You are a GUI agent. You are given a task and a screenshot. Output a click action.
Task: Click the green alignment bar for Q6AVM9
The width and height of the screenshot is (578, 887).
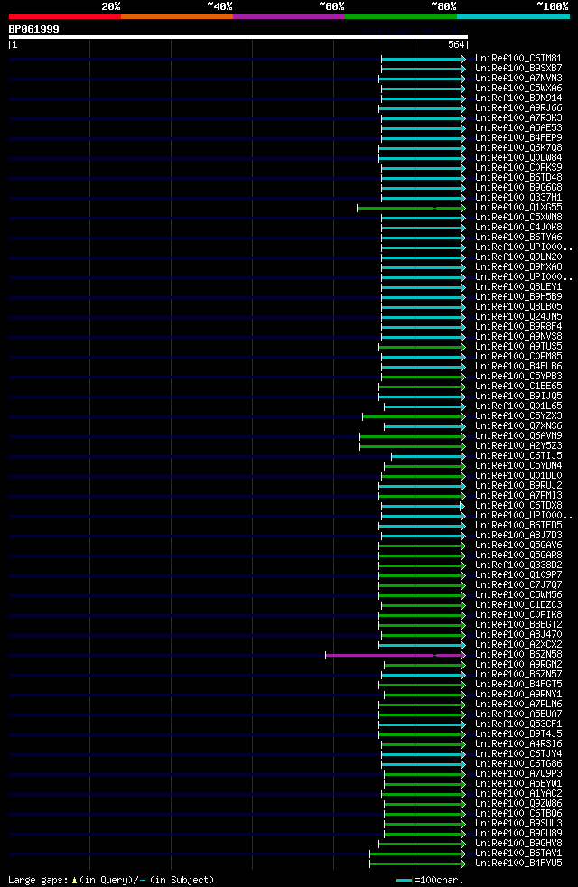click(x=412, y=436)
